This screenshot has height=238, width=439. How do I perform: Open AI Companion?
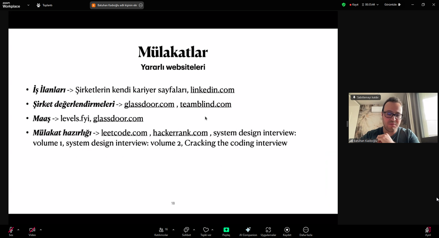click(x=248, y=231)
